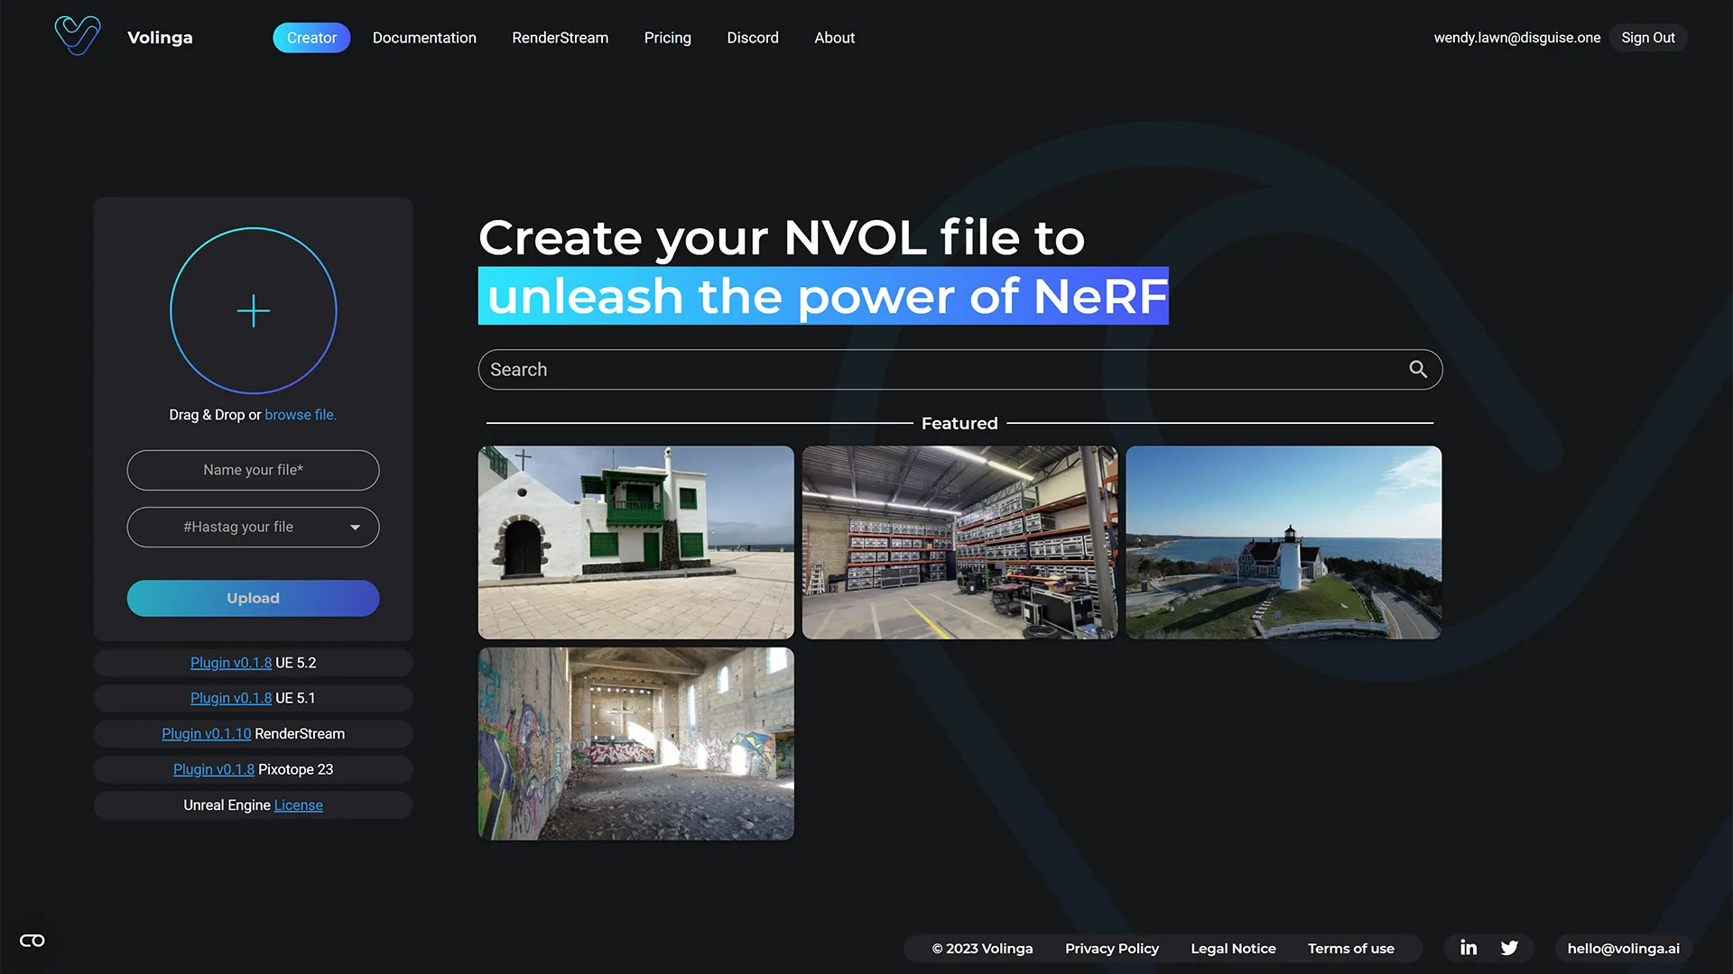The height and width of the screenshot is (974, 1733).
Task: Open the warehouse featured thumbnail
Action: [959, 542]
